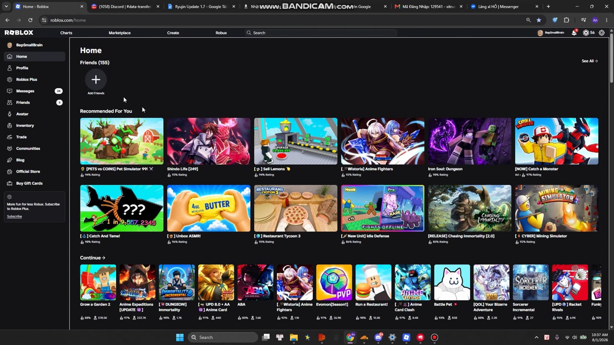Open Discord from the taskbar
Screen dimensions: 614x345
click(378, 337)
